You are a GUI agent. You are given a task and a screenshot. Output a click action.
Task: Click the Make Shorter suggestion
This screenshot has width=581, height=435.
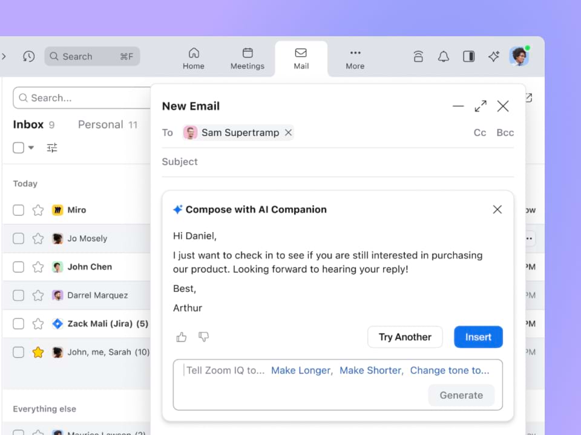tap(370, 370)
